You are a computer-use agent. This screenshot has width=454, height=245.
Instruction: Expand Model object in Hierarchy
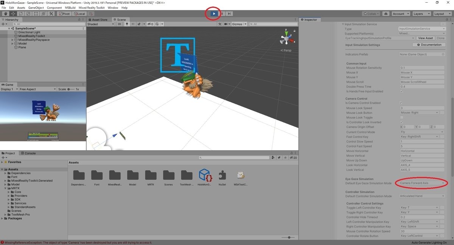[12, 44]
